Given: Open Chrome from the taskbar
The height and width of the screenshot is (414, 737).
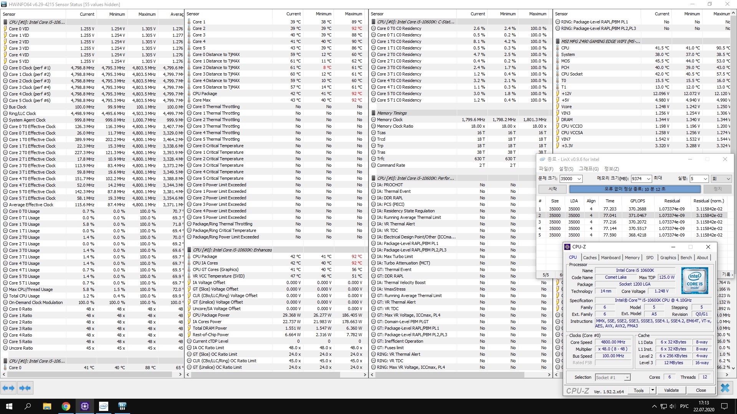Looking at the screenshot, I should coord(66,406).
